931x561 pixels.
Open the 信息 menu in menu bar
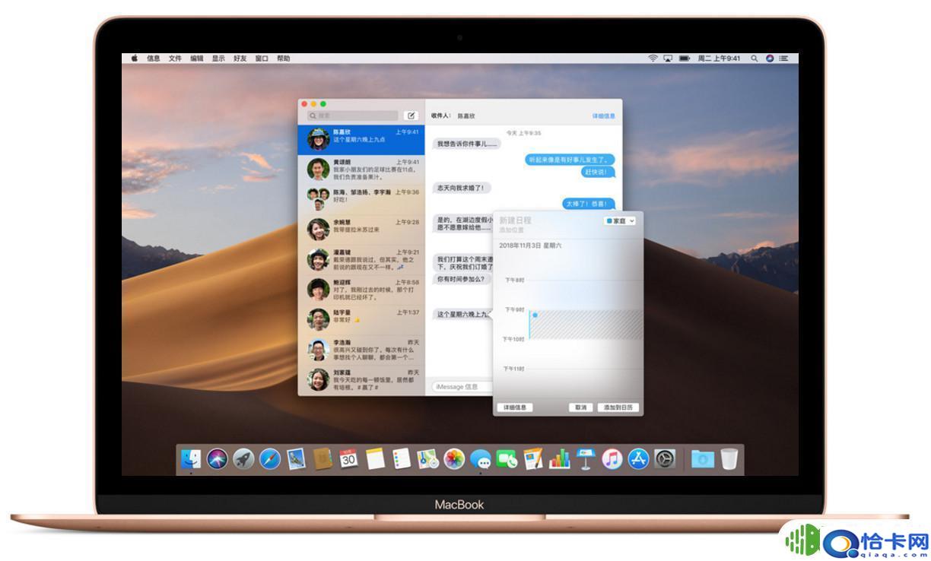(x=154, y=58)
